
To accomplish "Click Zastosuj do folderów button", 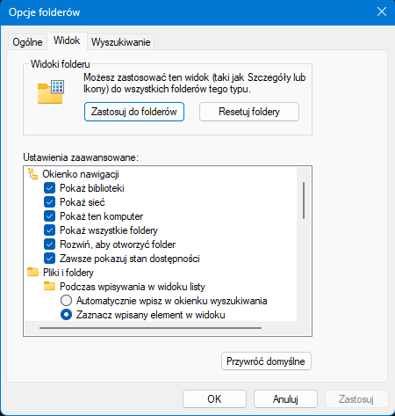I will tap(134, 112).
